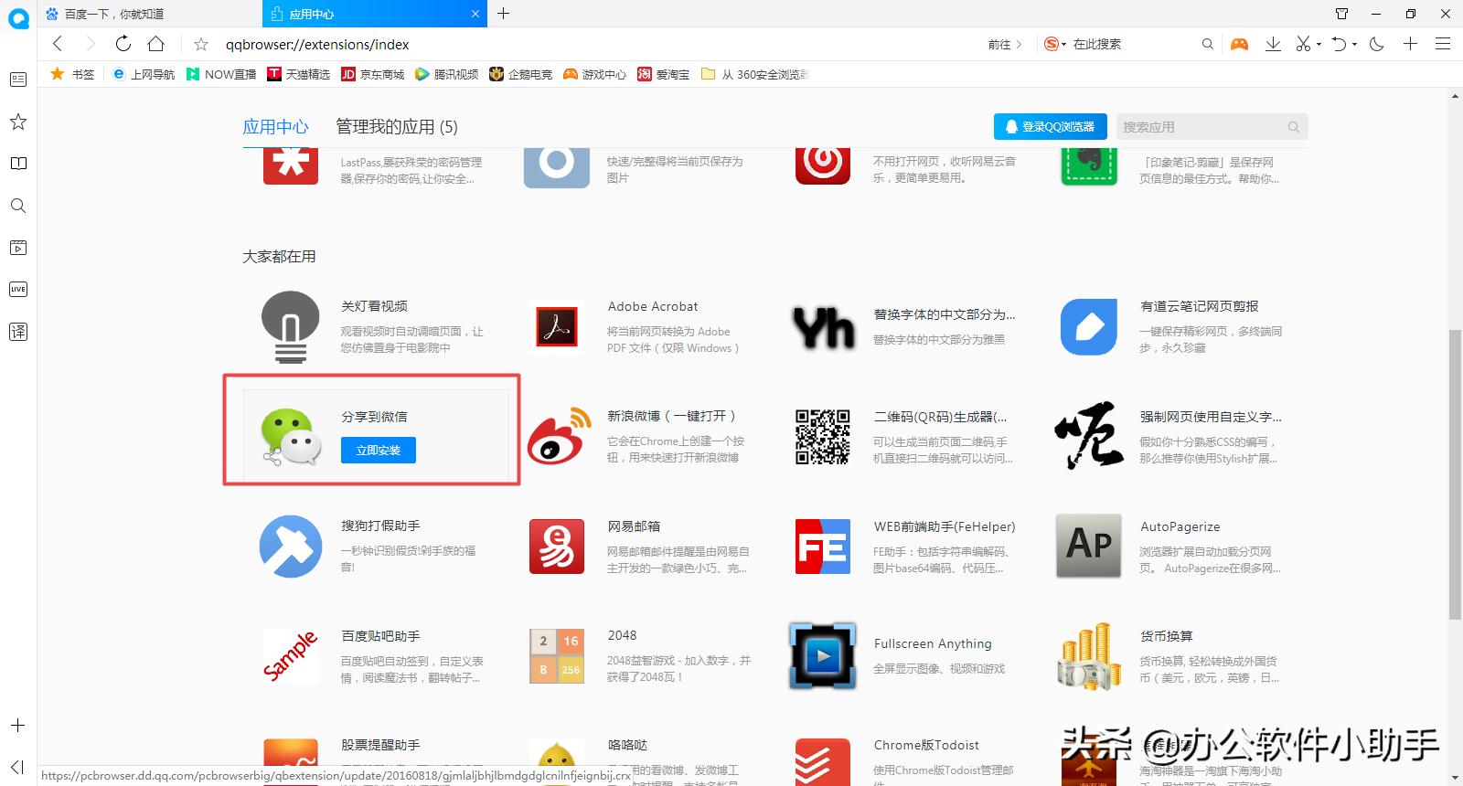Viewport: 1463px width, 786px height.
Task: Click the 搜索应用 search field
Action: coord(1212,127)
